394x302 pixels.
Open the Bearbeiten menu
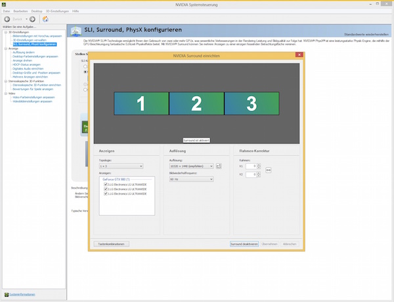tap(20, 11)
